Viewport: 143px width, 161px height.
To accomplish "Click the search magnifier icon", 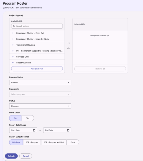I will 14,26.
